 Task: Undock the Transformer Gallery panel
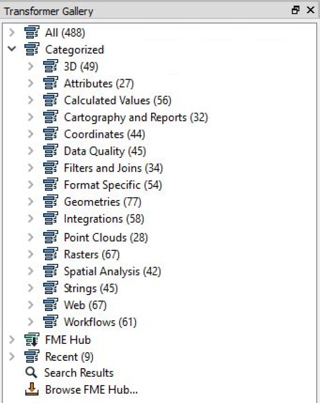pyautogui.click(x=296, y=11)
